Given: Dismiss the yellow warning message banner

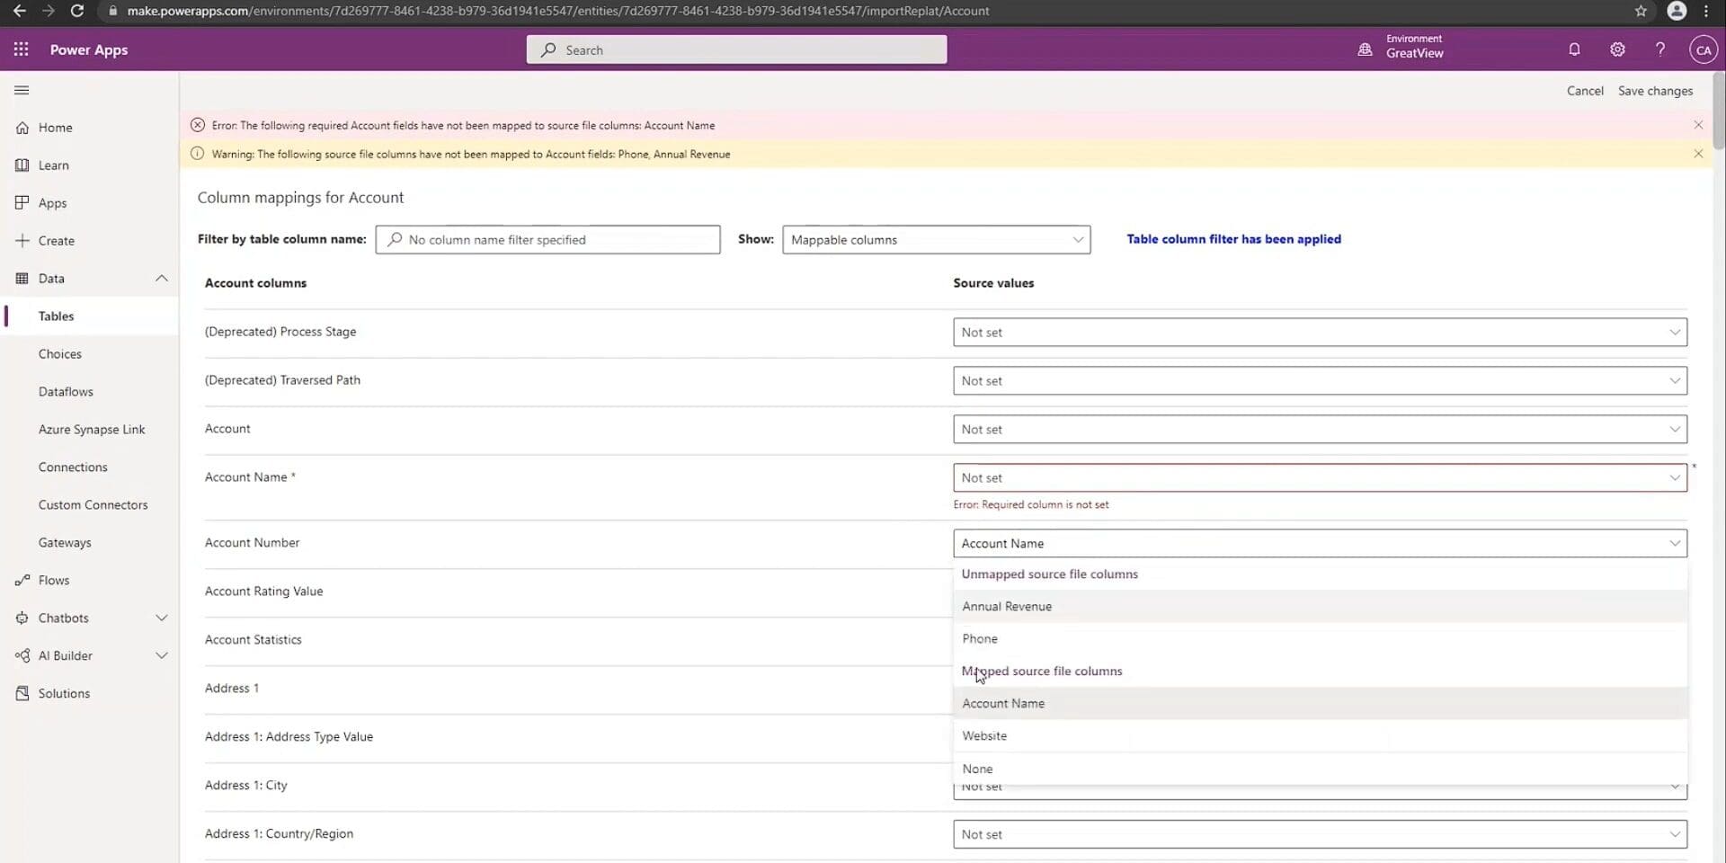Looking at the screenshot, I should [x=1698, y=154].
